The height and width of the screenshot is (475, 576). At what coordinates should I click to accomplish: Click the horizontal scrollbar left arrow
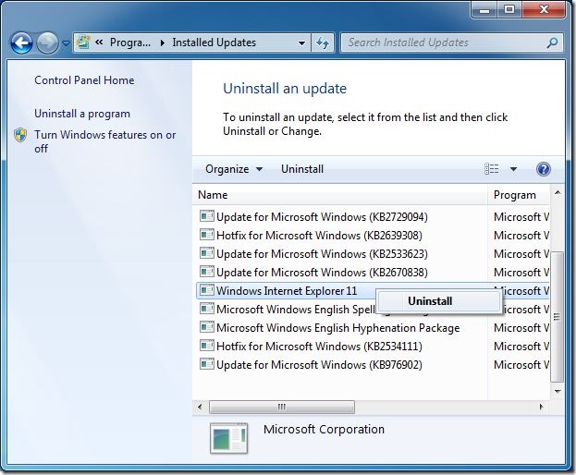pyautogui.click(x=200, y=407)
